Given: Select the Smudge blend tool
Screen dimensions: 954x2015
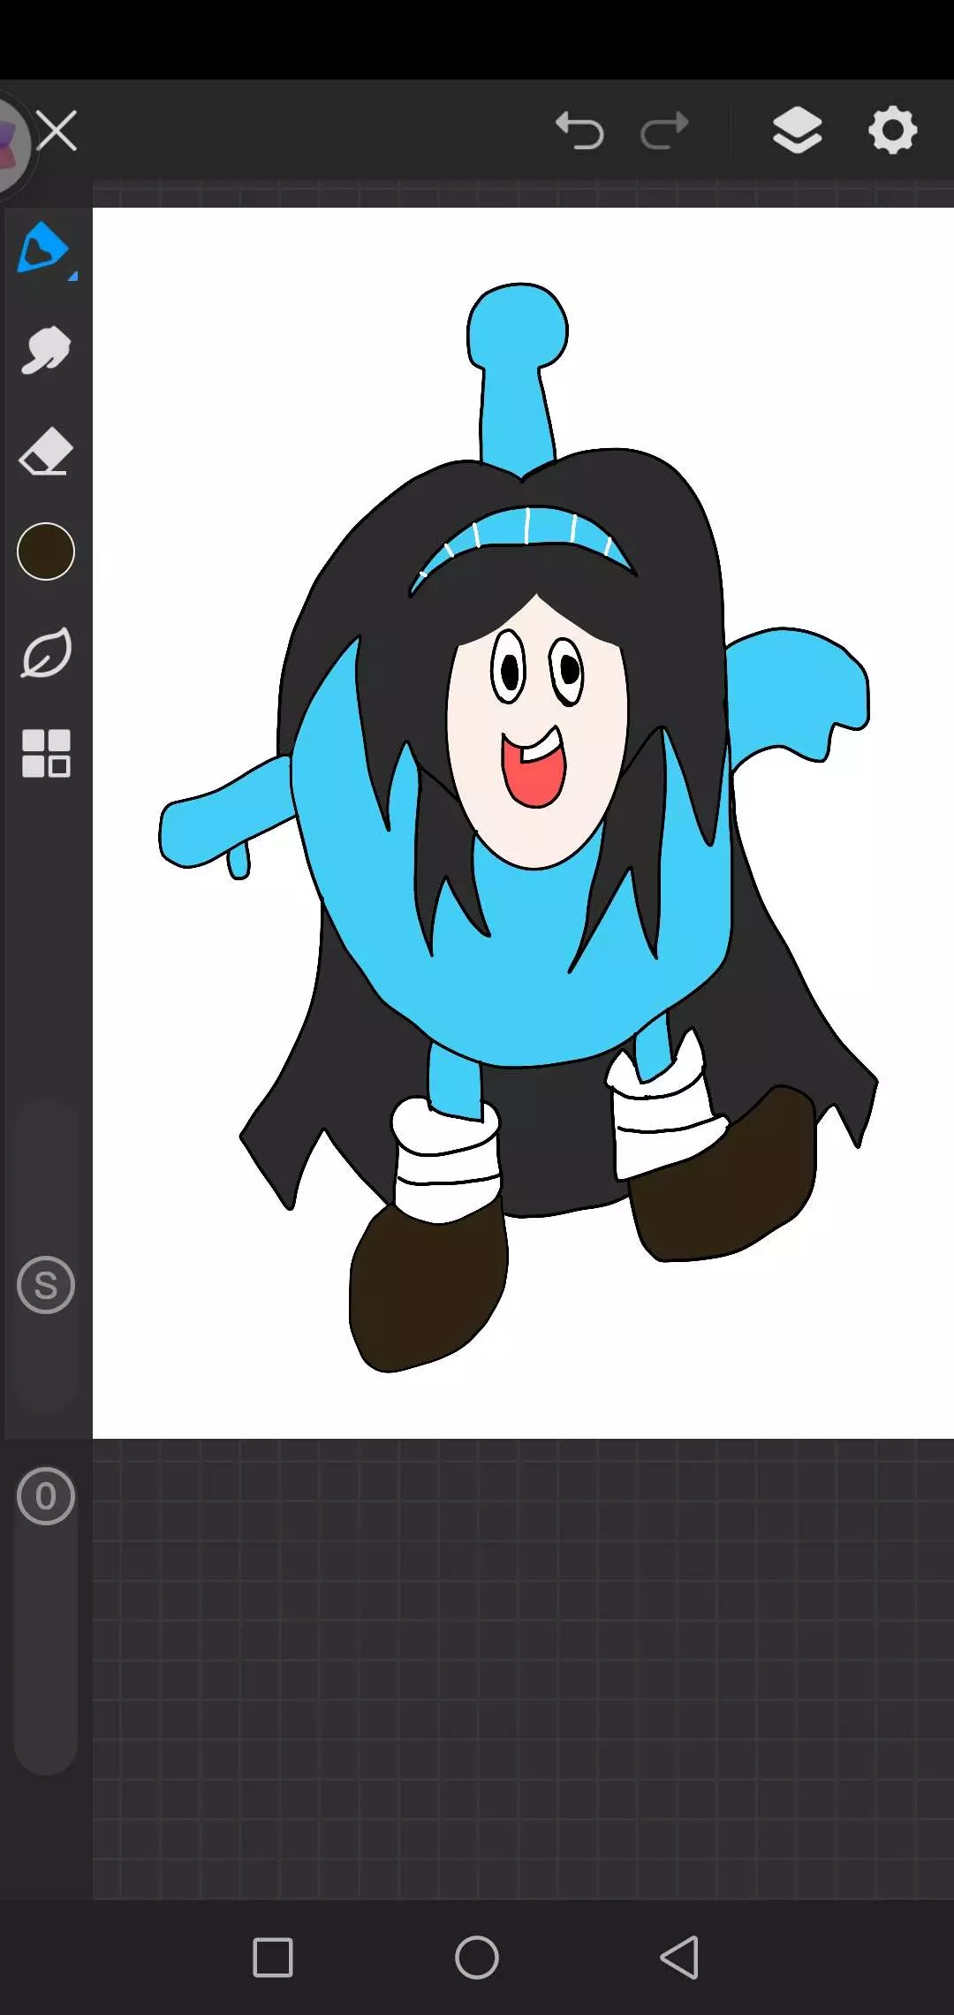Looking at the screenshot, I should pos(45,351).
